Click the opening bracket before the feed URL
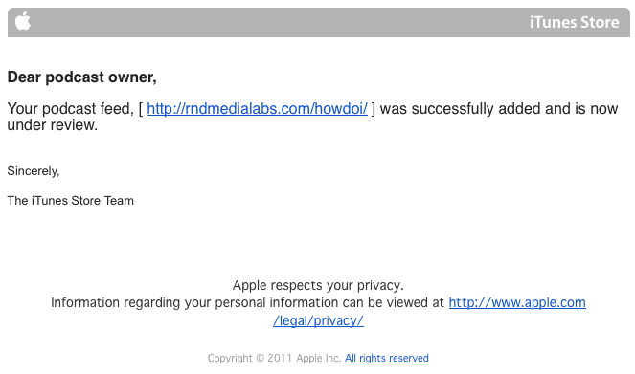This screenshot has height=374, width=635. coord(141,109)
